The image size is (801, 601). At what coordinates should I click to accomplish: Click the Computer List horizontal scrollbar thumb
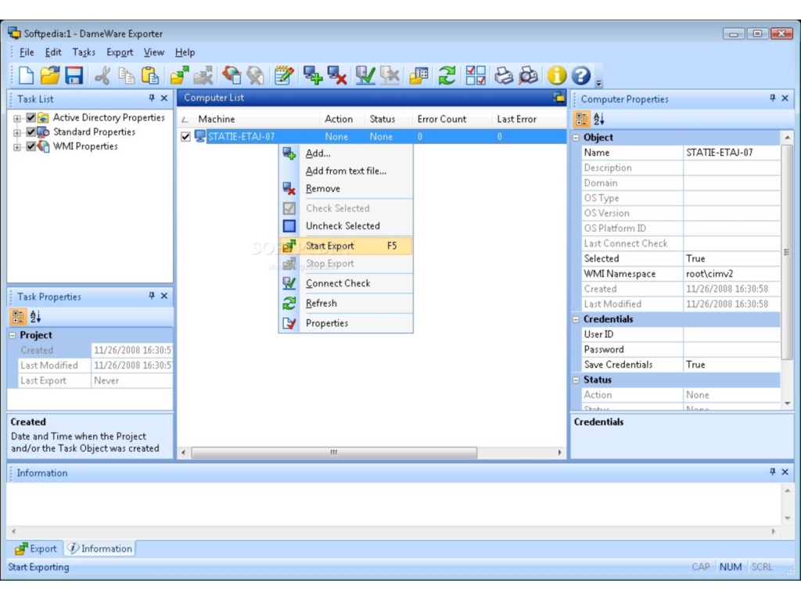tap(334, 453)
